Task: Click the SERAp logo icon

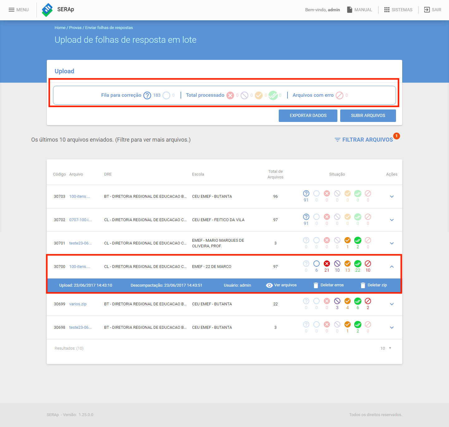Action: (47, 10)
